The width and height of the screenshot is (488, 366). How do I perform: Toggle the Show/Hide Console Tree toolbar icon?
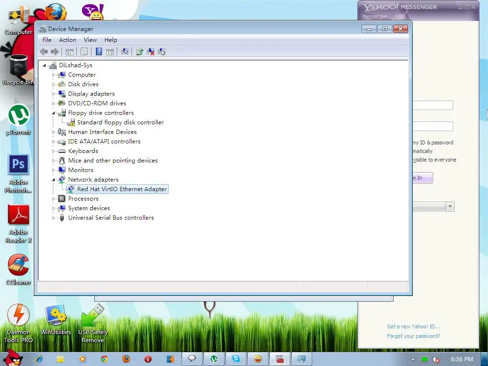point(70,51)
